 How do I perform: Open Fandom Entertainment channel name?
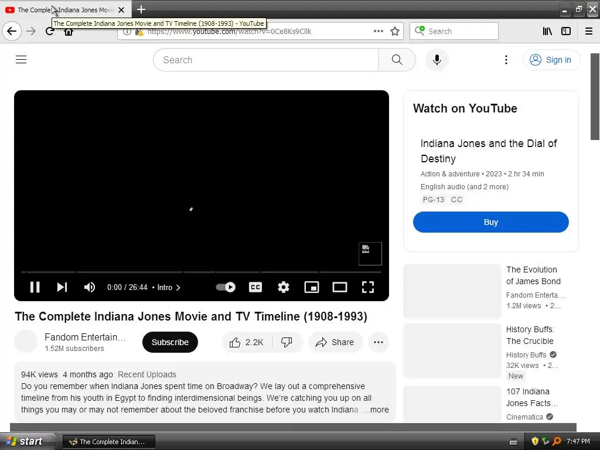[x=85, y=337]
